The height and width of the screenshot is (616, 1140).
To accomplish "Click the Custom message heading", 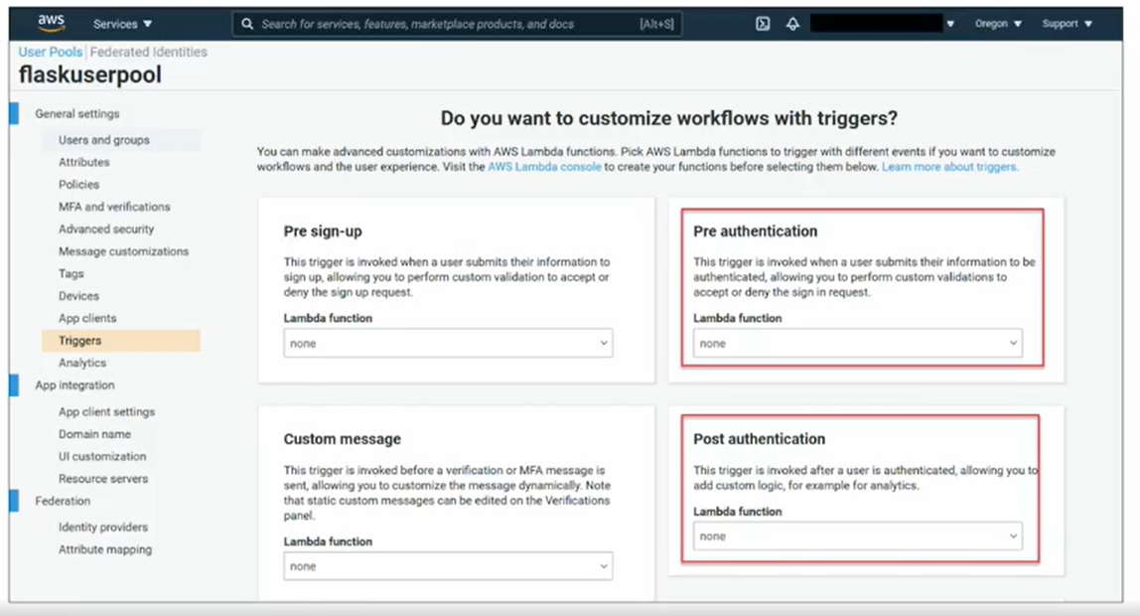I will click(x=343, y=439).
